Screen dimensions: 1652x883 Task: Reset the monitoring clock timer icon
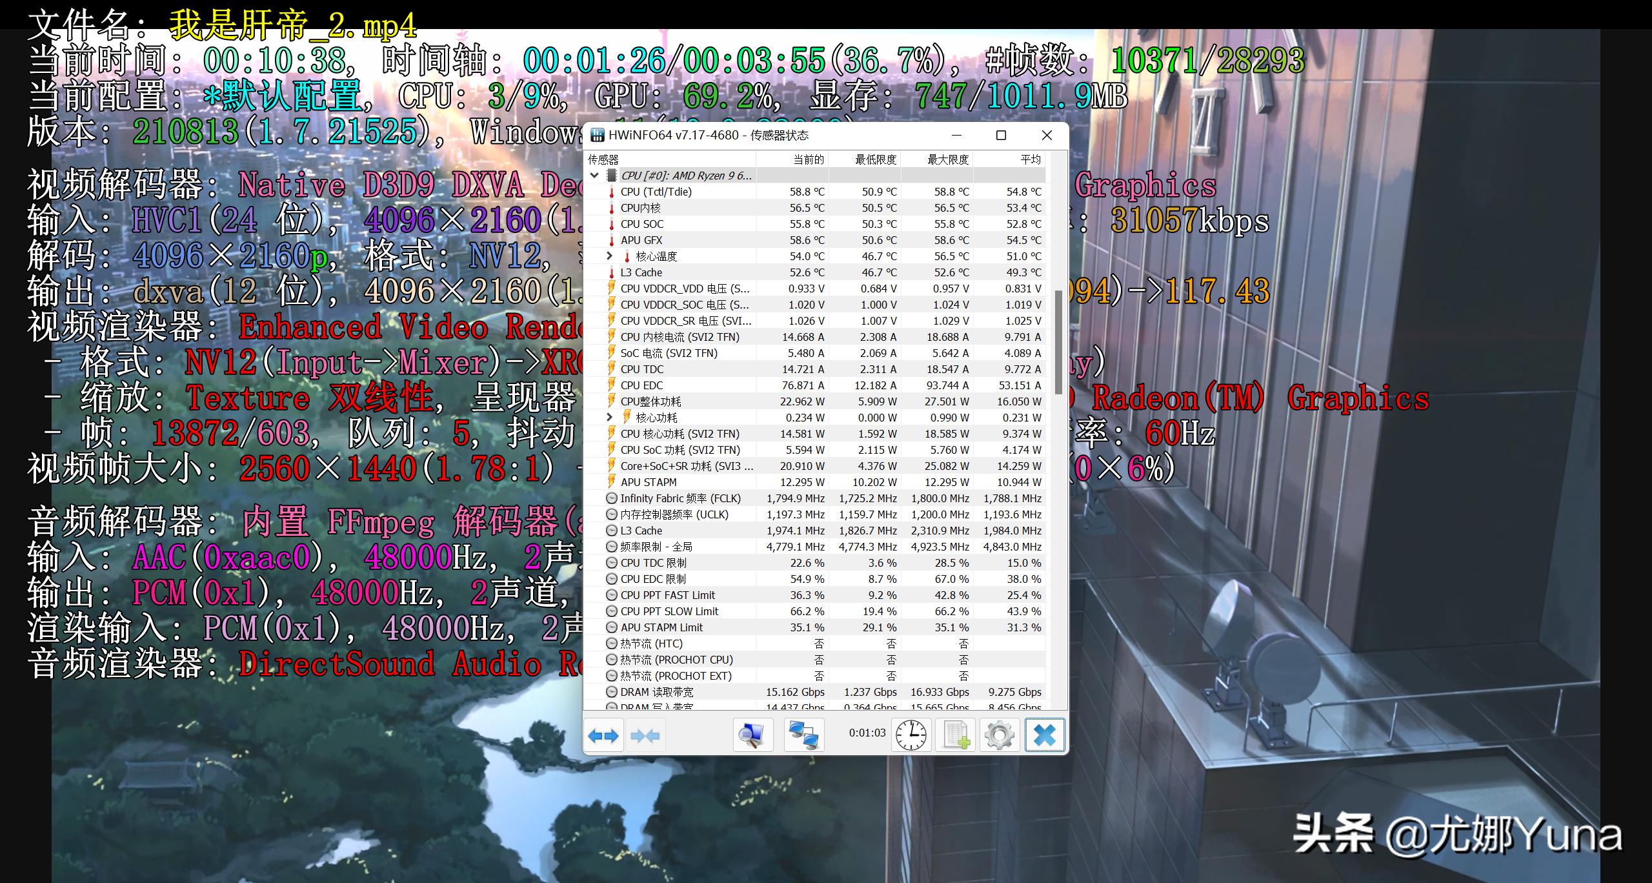(911, 735)
